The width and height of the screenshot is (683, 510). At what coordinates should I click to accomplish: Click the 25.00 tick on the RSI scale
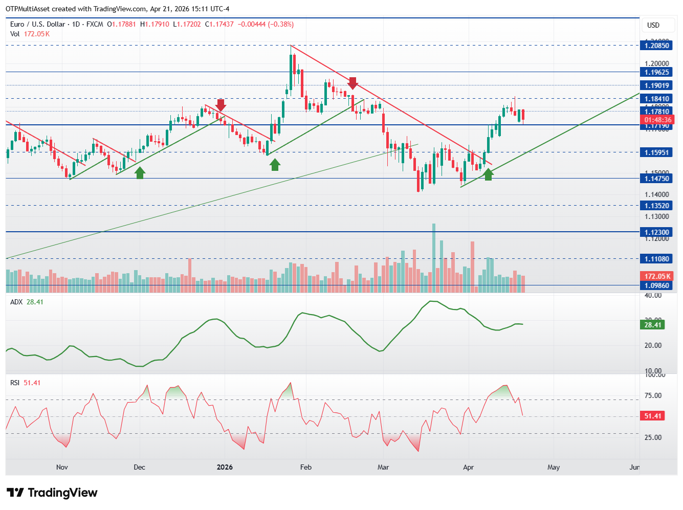653,437
